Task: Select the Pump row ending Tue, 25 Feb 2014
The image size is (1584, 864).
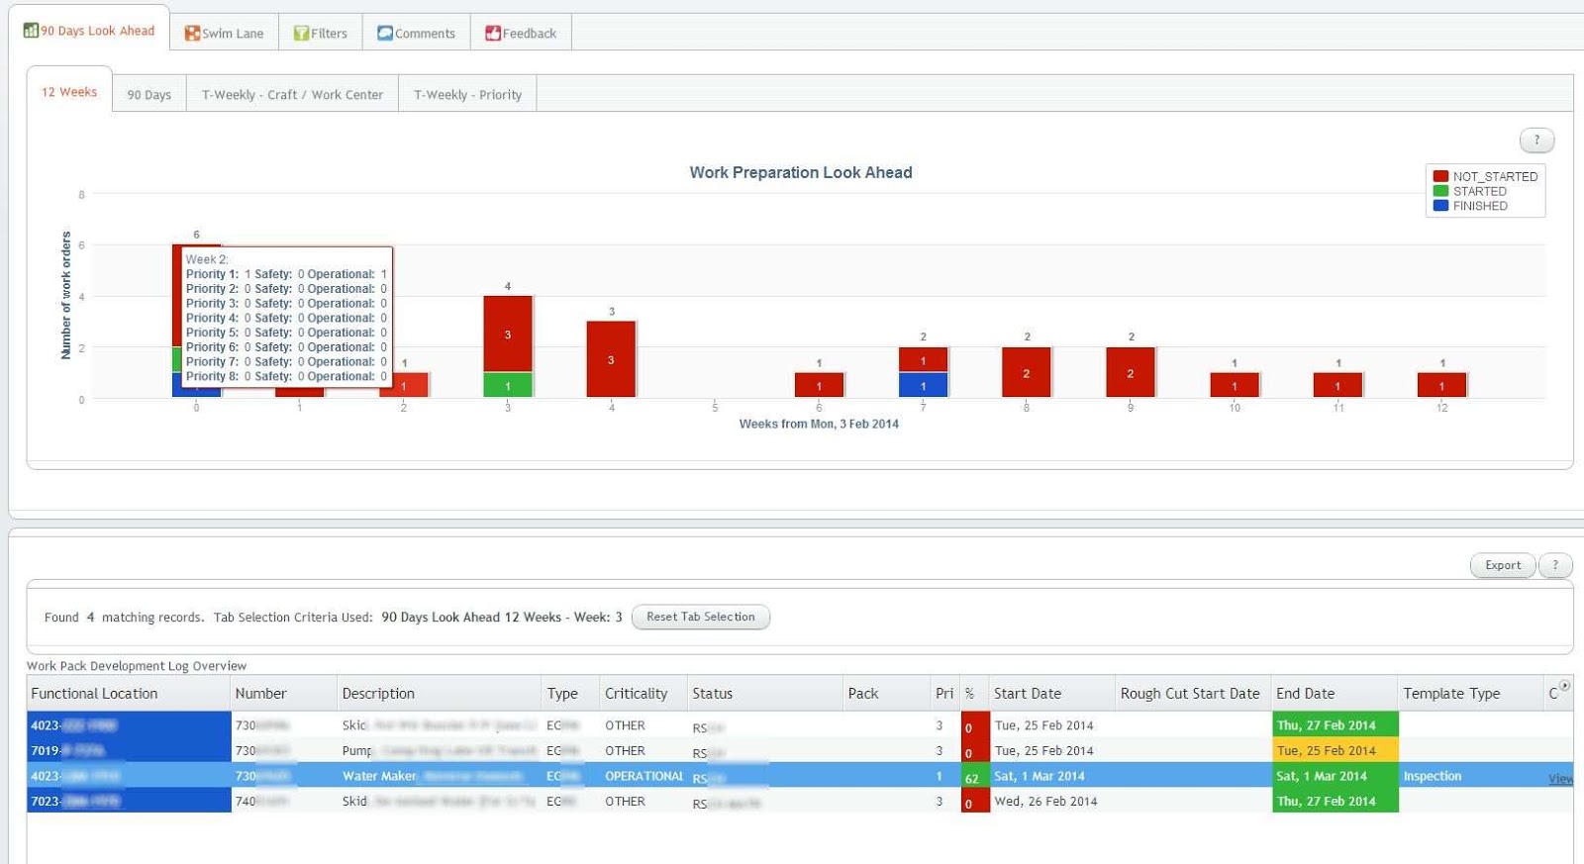Action: [800, 750]
